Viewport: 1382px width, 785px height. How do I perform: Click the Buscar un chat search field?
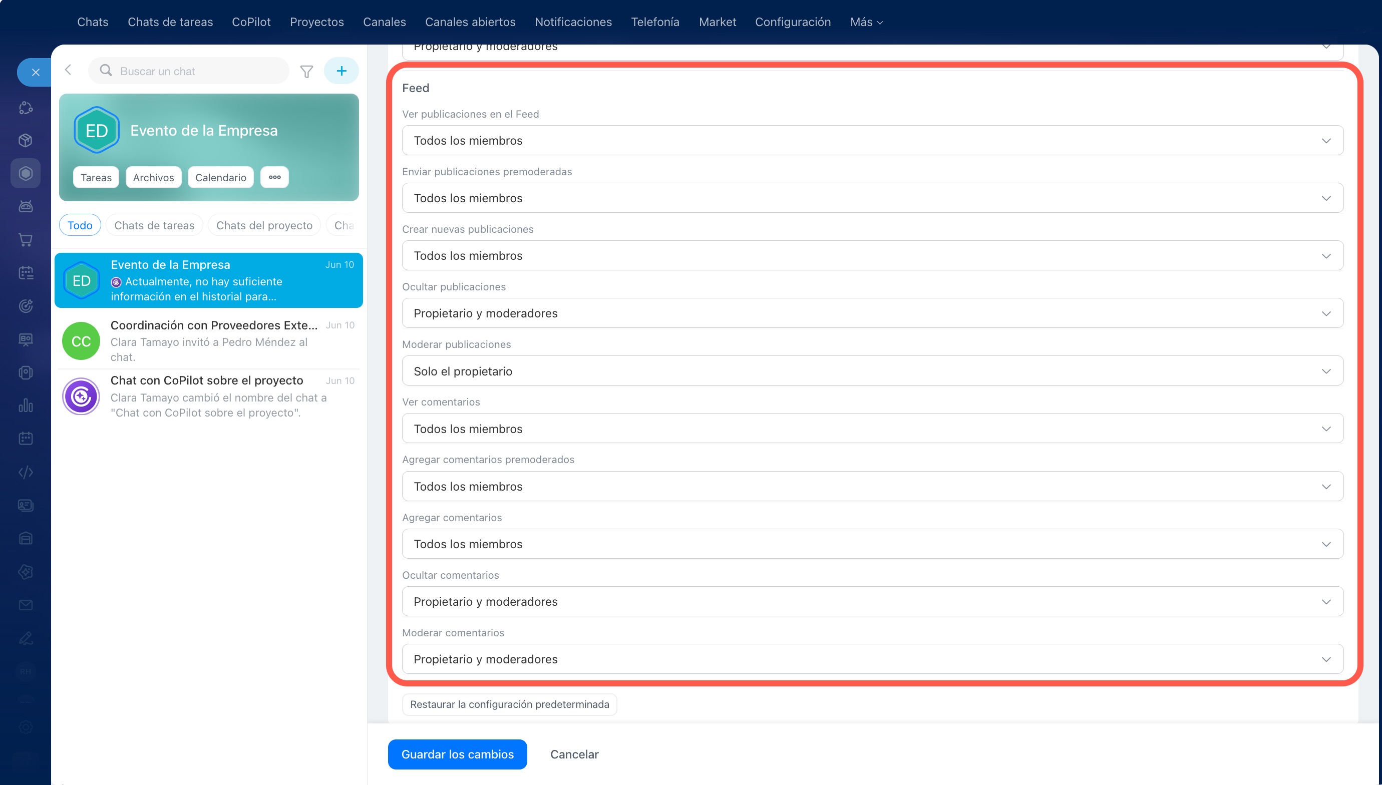point(189,71)
